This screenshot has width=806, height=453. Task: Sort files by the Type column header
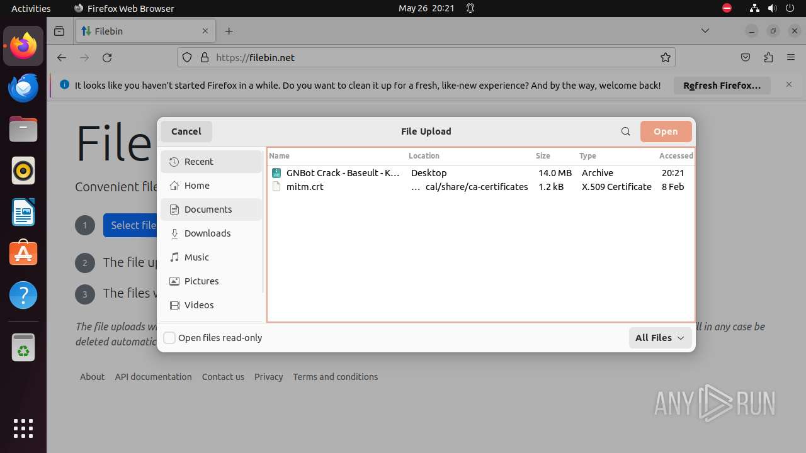click(x=587, y=156)
